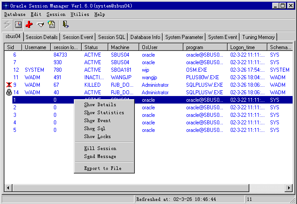Switch to the System Event tab
The image size is (297, 204).
tap(223, 37)
